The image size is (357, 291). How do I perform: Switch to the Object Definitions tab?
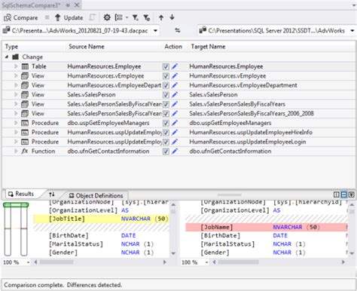96,195
